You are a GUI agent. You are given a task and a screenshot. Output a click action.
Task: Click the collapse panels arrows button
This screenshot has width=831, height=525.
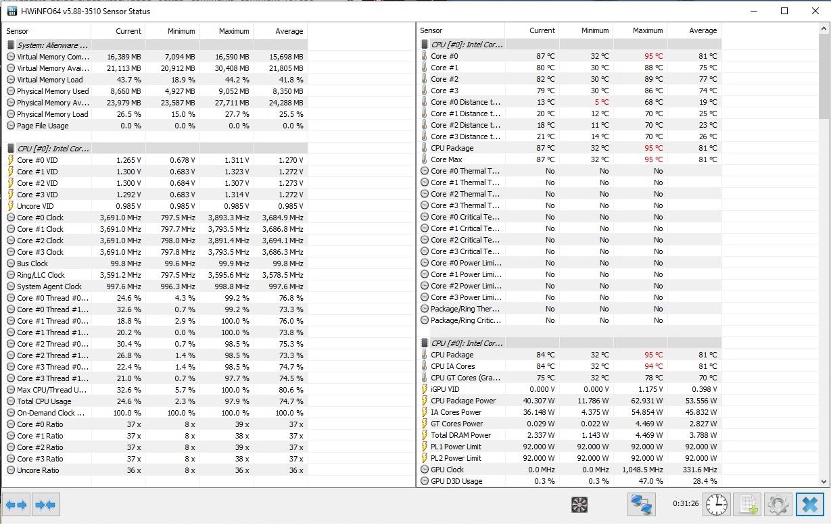pos(45,505)
